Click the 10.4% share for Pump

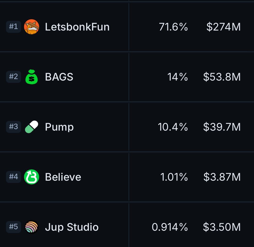point(173,127)
